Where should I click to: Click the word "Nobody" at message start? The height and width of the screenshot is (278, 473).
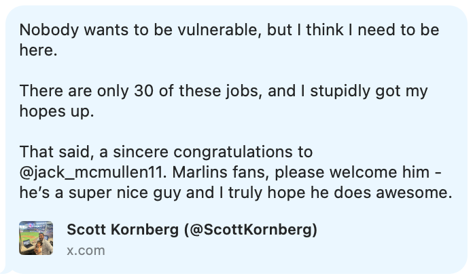45,31
